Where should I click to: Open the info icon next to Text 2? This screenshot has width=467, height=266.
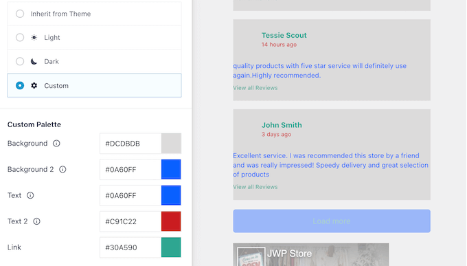click(x=36, y=221)
